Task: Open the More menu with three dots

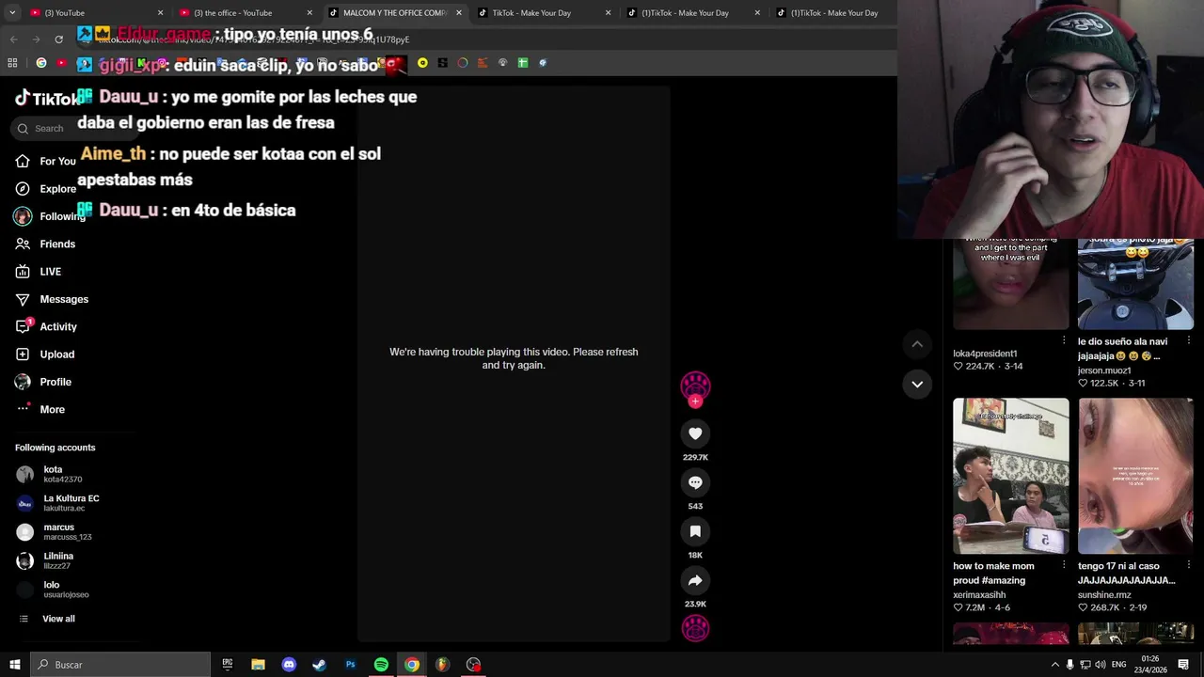Action: pyautogui.click(x=40, y=409)
